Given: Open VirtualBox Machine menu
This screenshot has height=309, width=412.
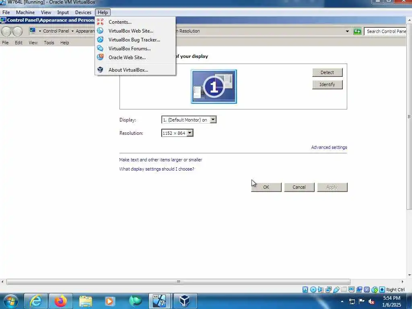Looking at the screenshot, I should coord(25,12).
